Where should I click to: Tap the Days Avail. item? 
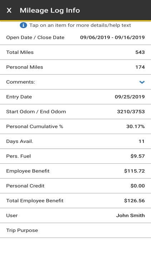pyautogui.click(x=75, y=142)
